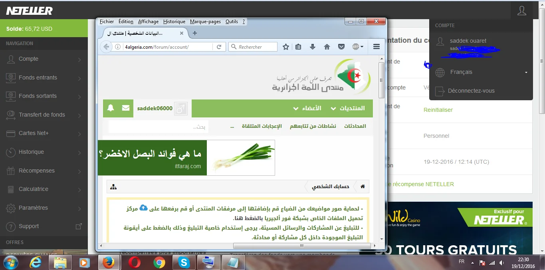The height and width of the screenshot is (270, 545).
Task: Click the forum notifications bell icon
Action: (111, 108)
